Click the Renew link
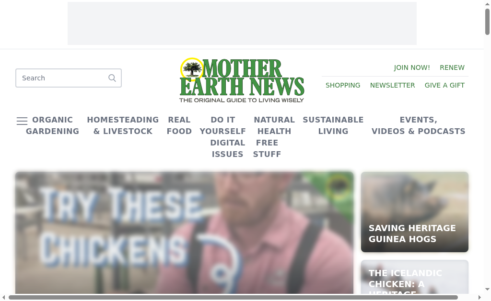The height and width of the screenshot is (301, 491). (452, 68)
